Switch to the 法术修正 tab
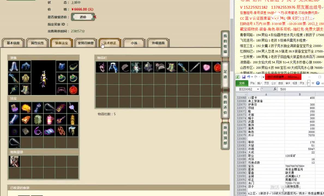 click(x=109, y=43)
